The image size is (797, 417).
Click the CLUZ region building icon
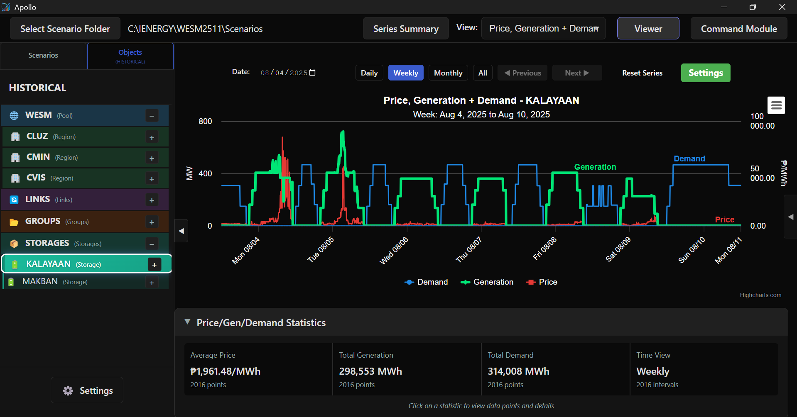tap(15, 137)
